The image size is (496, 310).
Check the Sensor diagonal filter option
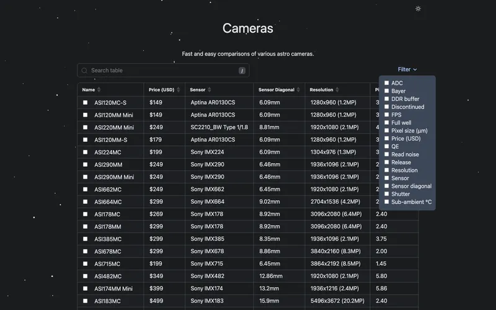[386, 185]
